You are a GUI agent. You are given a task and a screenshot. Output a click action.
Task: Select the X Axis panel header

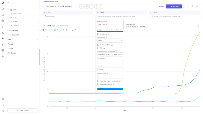point(67,12)
